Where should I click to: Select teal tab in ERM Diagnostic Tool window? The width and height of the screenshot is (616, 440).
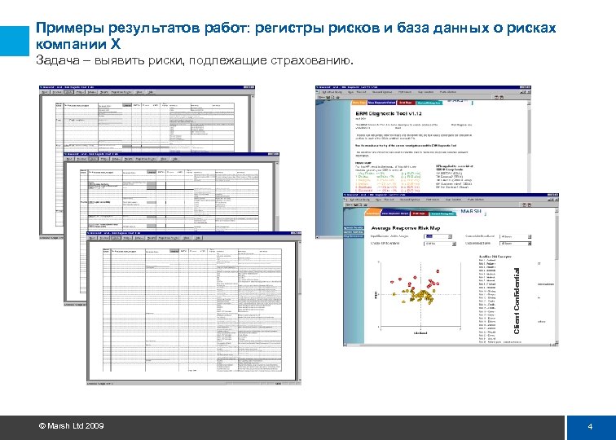point(429,103)
